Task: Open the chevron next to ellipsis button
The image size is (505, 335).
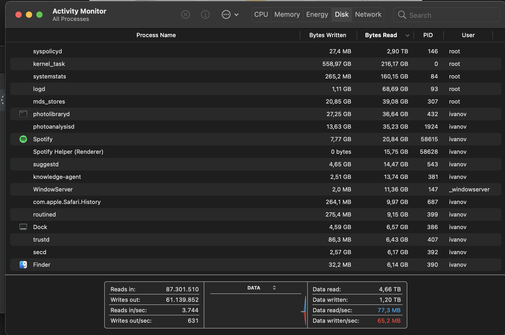Action: tap(237, 15)
